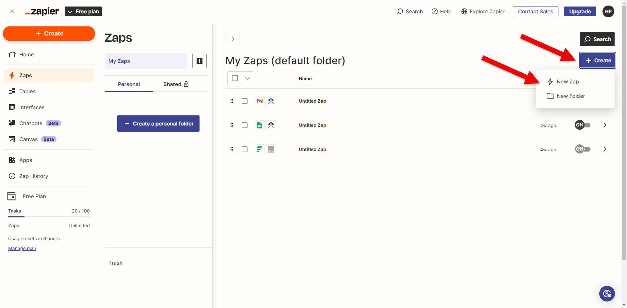This screenshot has width=627, height=308.
Task: Select the My Zaps folder
Action: tap(146, 61)
